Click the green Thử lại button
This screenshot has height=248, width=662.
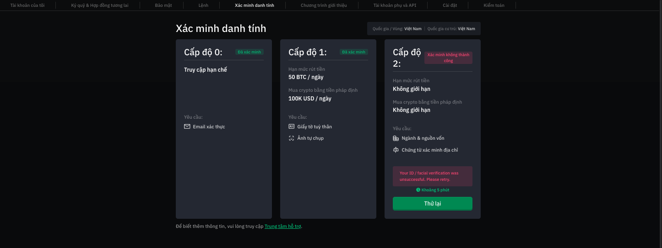[x=433, y=204]
